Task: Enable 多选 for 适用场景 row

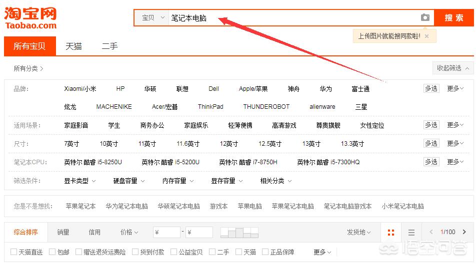Action: tap(431, 125)
